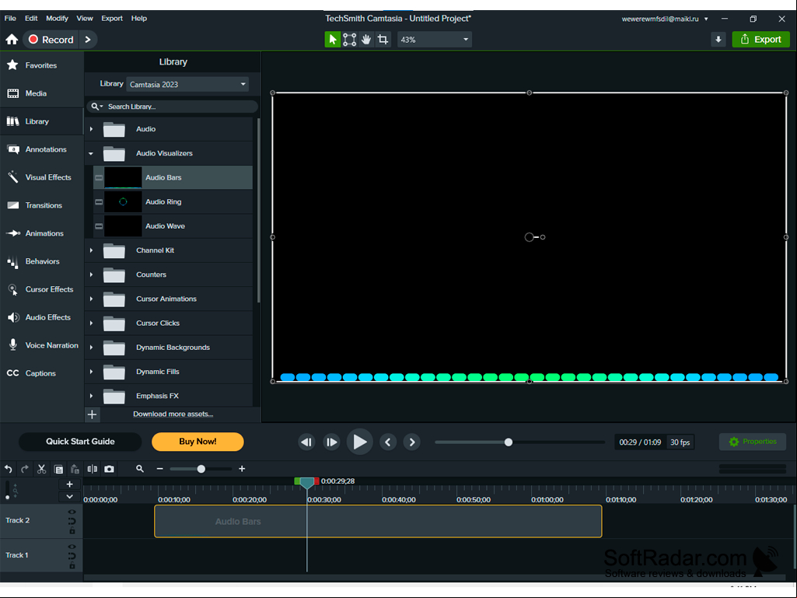Click the Home icon
Screen dimensions: 797x598
coord(12,39)
